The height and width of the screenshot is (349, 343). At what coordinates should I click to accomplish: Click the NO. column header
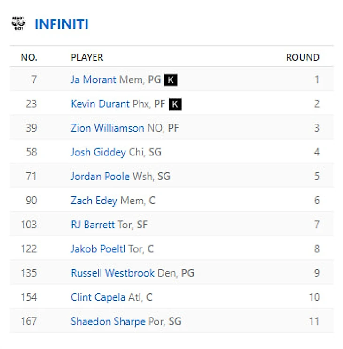tap(29, 57)
